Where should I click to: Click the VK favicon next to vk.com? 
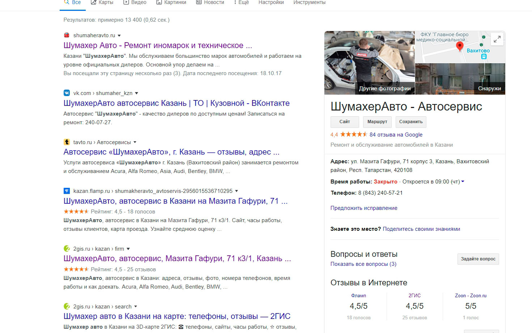coord(67,93)
